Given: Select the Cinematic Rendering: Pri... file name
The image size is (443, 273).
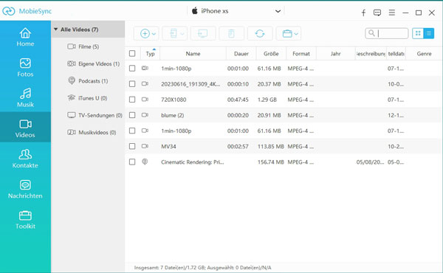Looking at the screenshot, I should (x=193, y=162).
